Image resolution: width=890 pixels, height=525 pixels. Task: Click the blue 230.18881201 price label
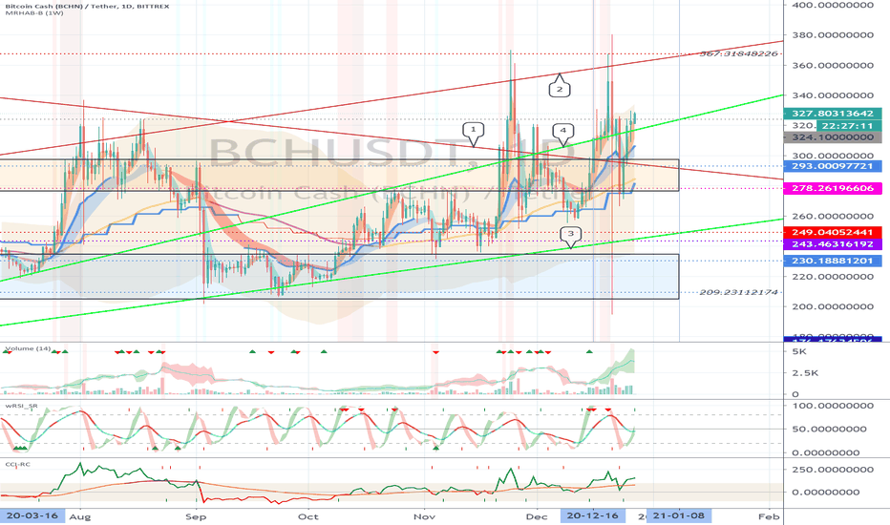pyautogui.click(x=832, y=262)
